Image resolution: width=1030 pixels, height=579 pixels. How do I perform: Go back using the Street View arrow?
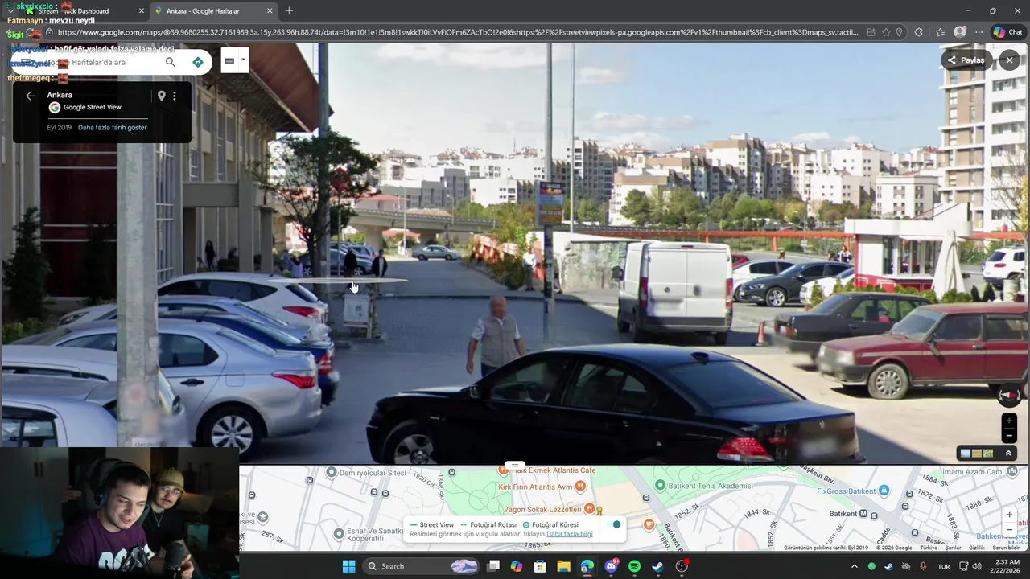[30, 96]
